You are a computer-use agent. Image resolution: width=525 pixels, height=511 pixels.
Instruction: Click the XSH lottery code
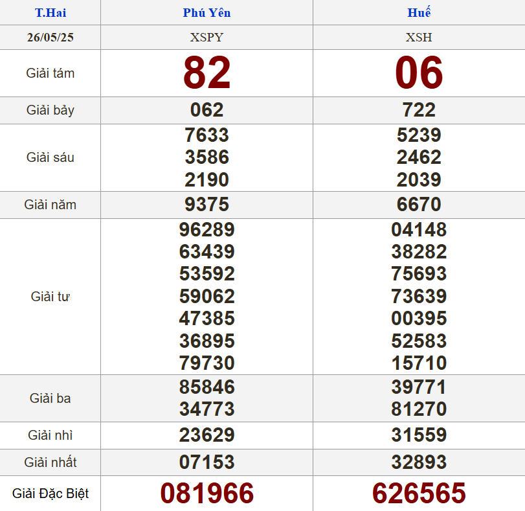pyautogui.click(x=419, y=37)
